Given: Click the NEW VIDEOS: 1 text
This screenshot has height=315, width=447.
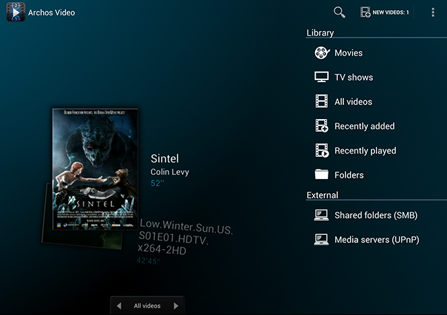Looking at the screenshot, I should [390, 12].
